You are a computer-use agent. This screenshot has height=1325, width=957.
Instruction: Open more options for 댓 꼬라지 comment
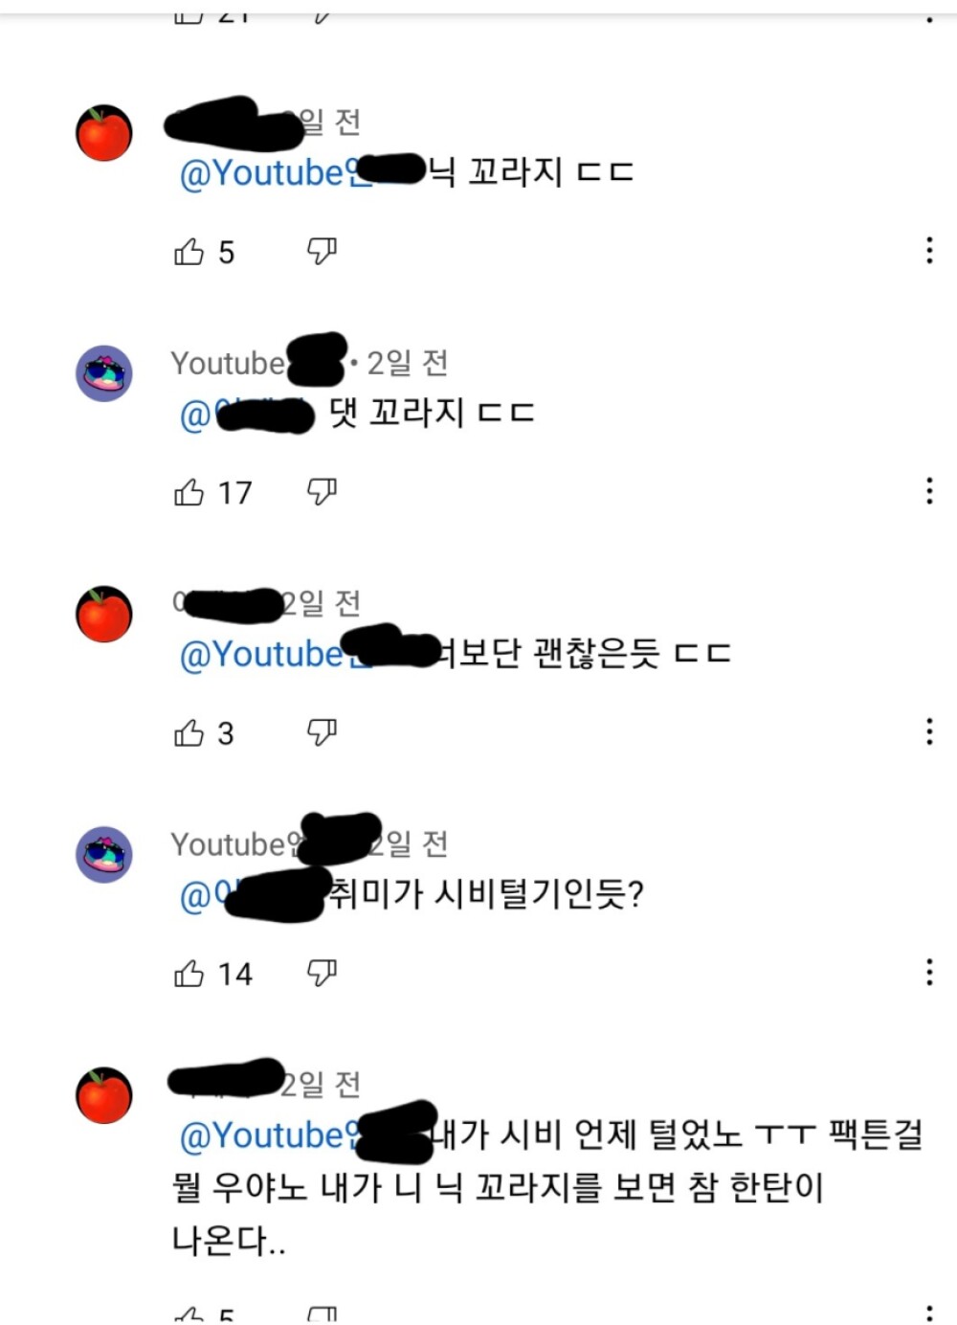click(x=929, y=491)
